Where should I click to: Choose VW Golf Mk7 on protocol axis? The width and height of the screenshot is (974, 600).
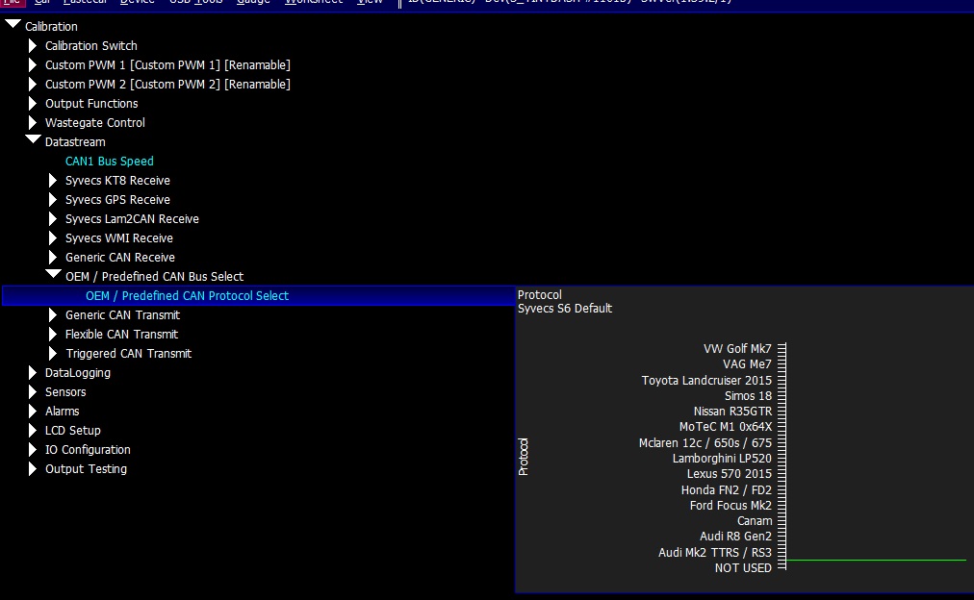[737, 349]
